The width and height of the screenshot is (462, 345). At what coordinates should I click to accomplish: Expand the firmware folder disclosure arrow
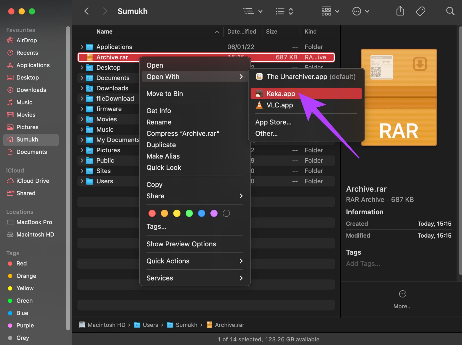tap(82, 109)
